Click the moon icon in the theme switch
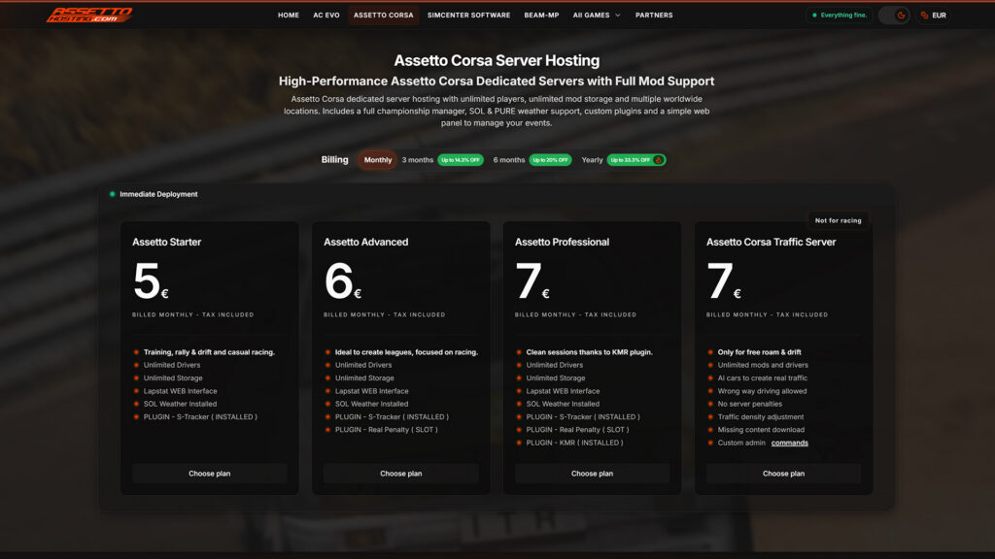Viewport: 995px width, 559px height. [x=902, y=16]
